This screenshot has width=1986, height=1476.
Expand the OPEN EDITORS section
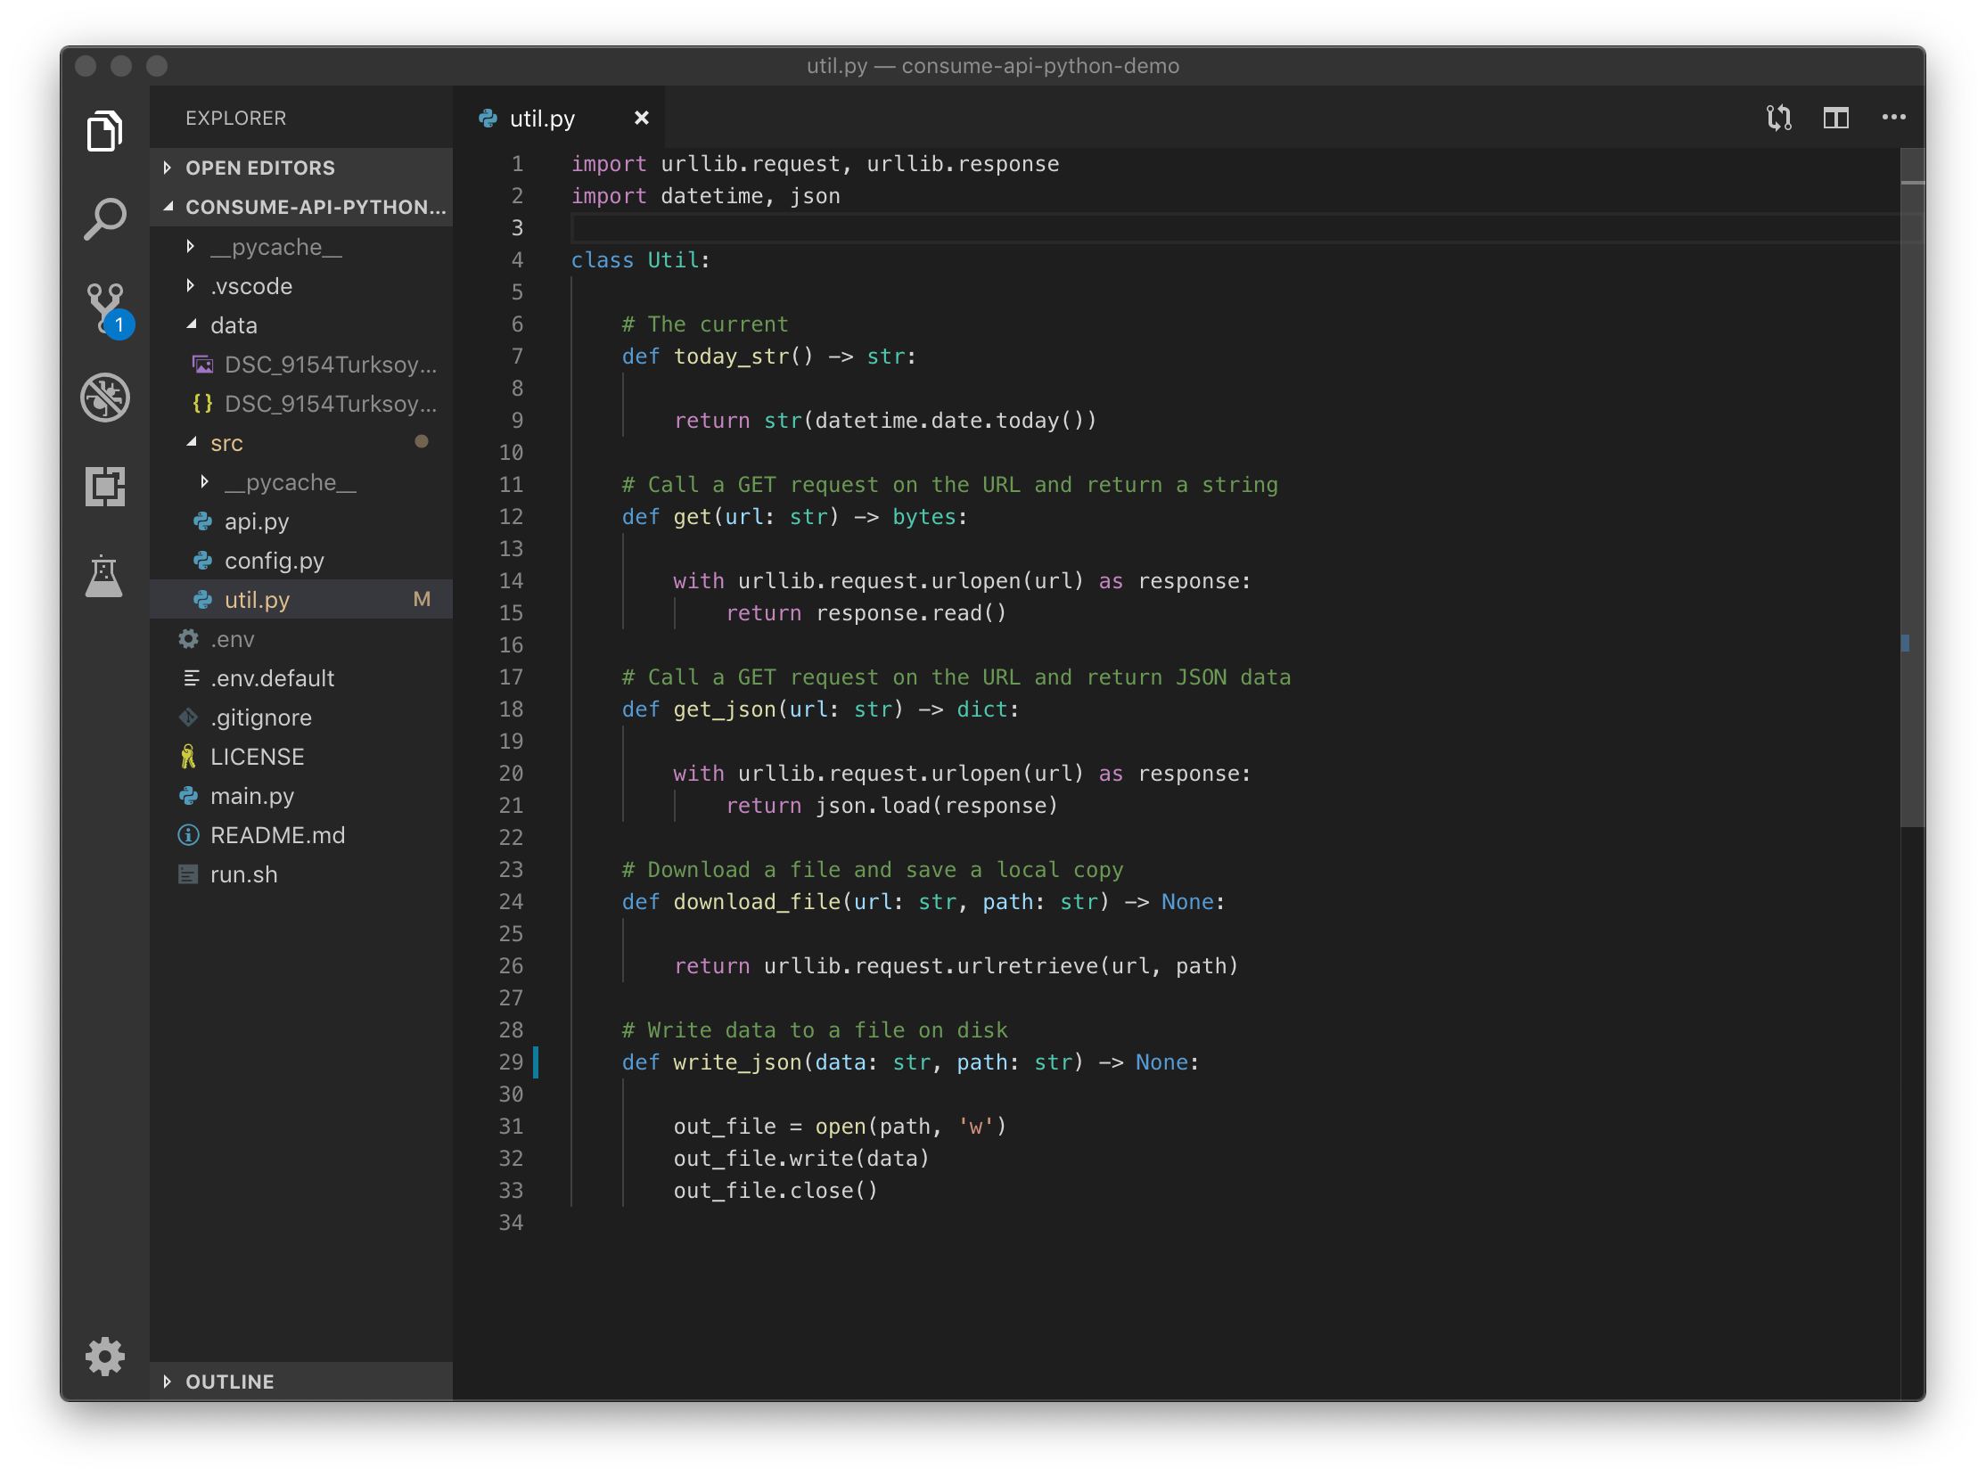point(259,168)
